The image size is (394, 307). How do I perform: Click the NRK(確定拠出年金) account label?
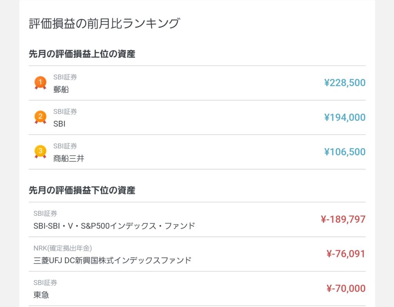pyautogui.click(x=63, y=248)
